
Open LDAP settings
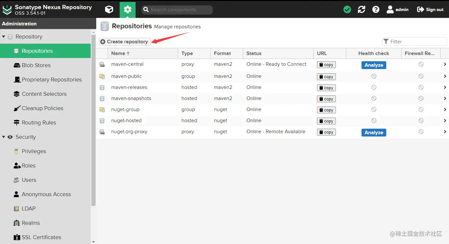46,208
